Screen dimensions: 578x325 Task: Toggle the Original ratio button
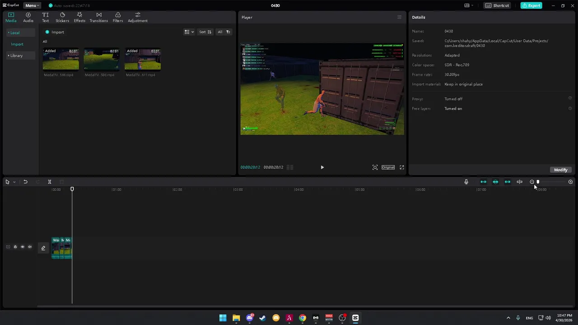[388, 167]
